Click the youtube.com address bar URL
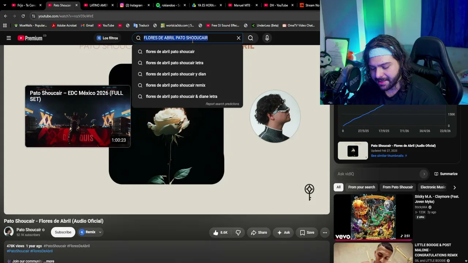Image resolution: width=468 pixels, height=263 pixels. pos(66,16)
